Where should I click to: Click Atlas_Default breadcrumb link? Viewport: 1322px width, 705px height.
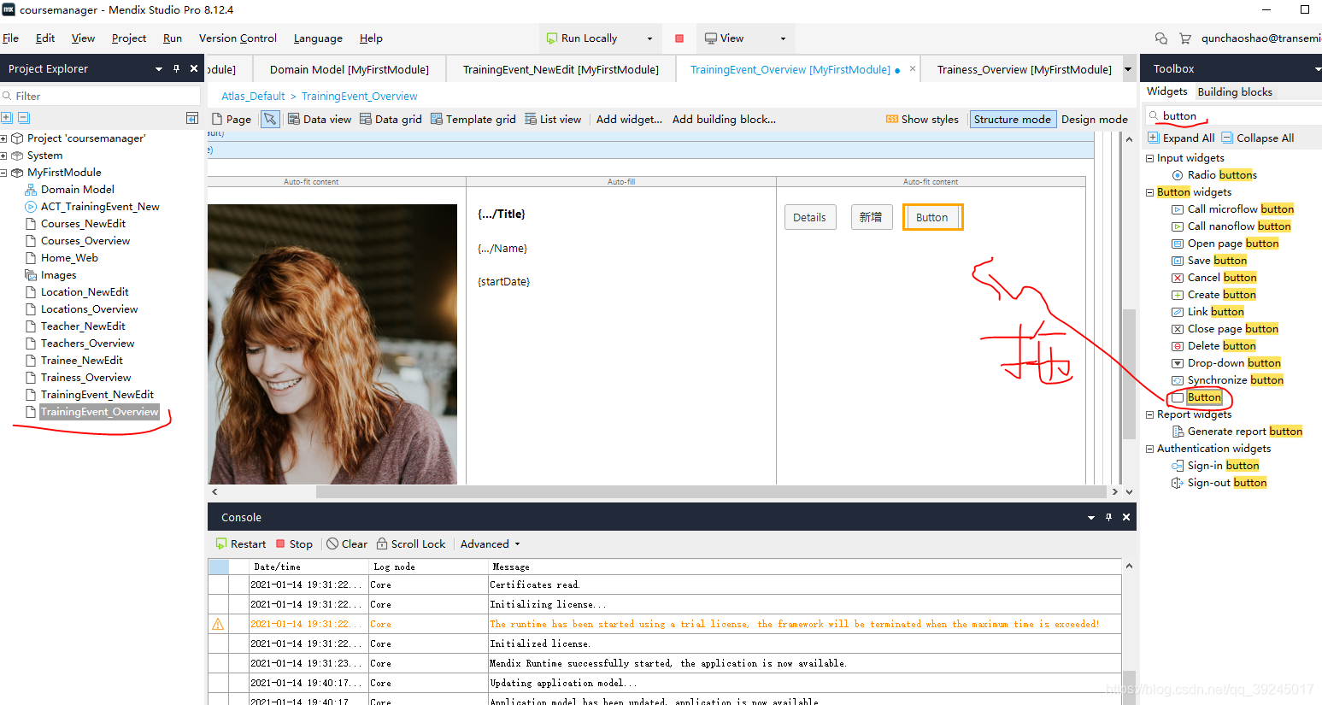click(x=253, y=97)
